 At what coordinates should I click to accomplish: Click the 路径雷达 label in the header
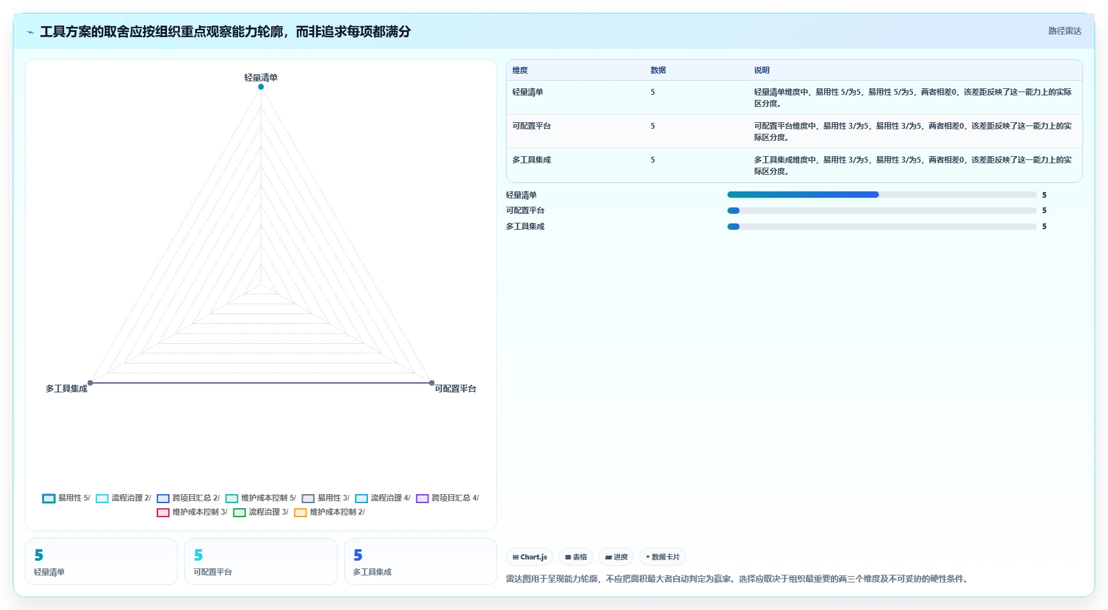(x=1064, y=31)
